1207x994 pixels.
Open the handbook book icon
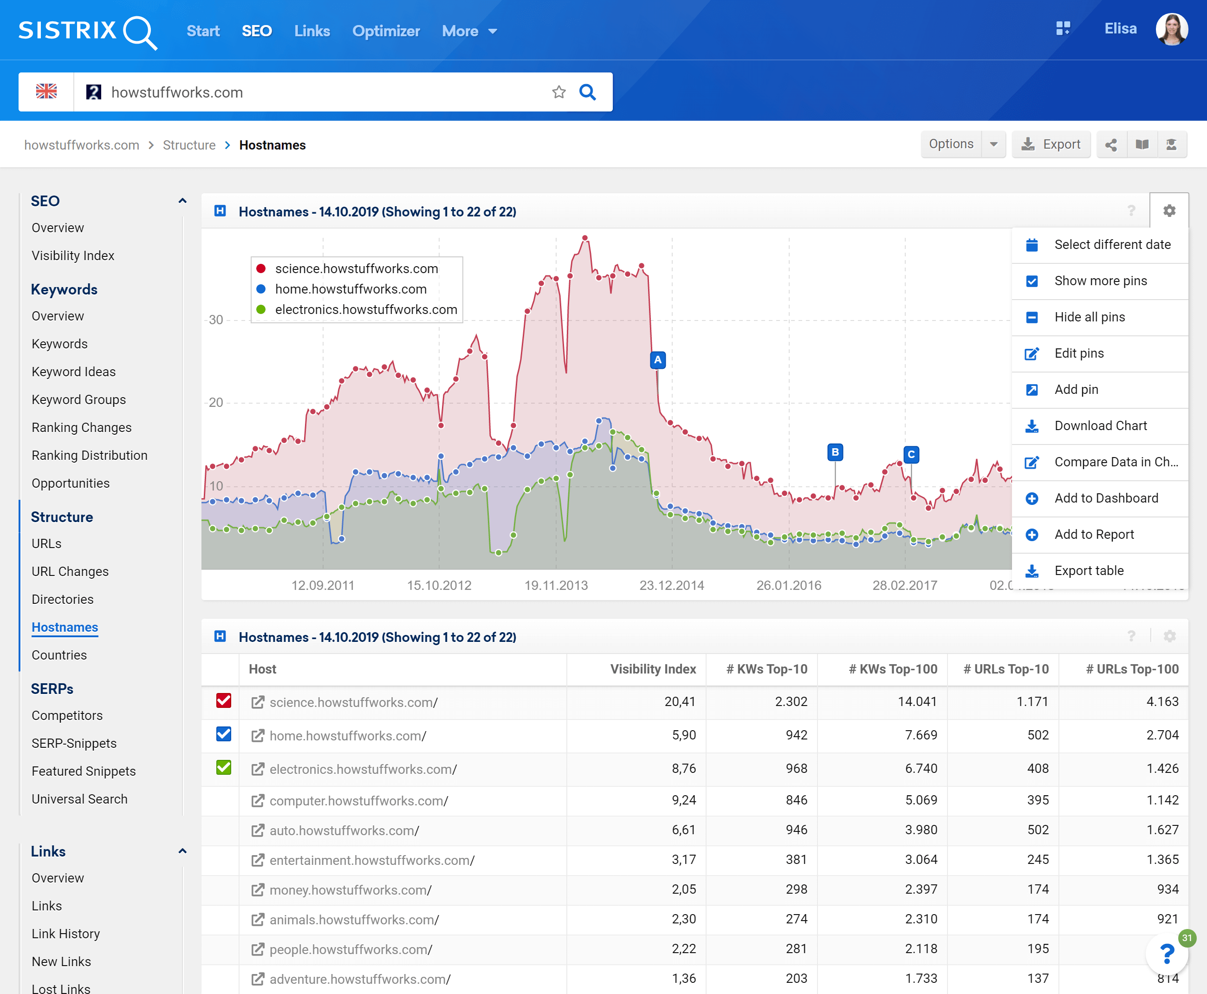1142,144
